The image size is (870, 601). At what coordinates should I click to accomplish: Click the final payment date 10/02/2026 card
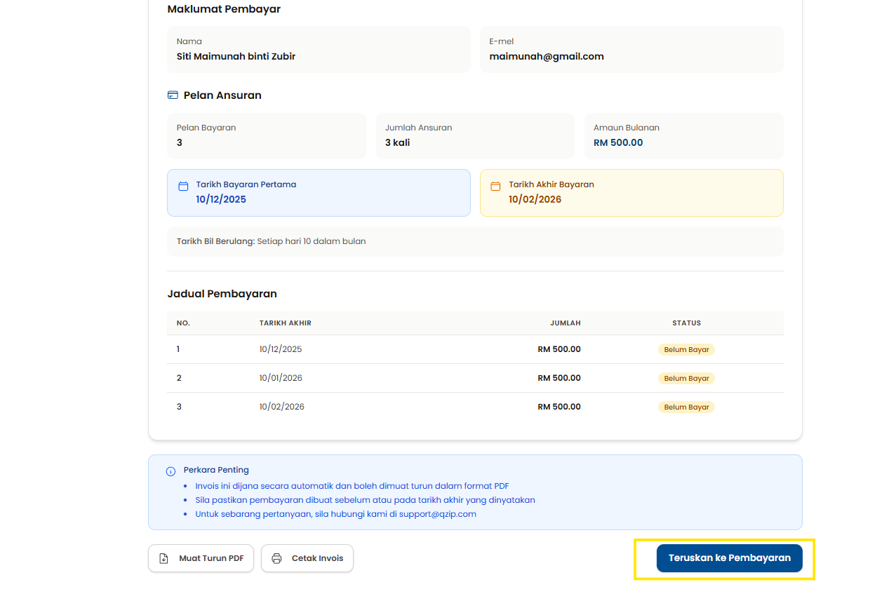click(x=631, y=193)
